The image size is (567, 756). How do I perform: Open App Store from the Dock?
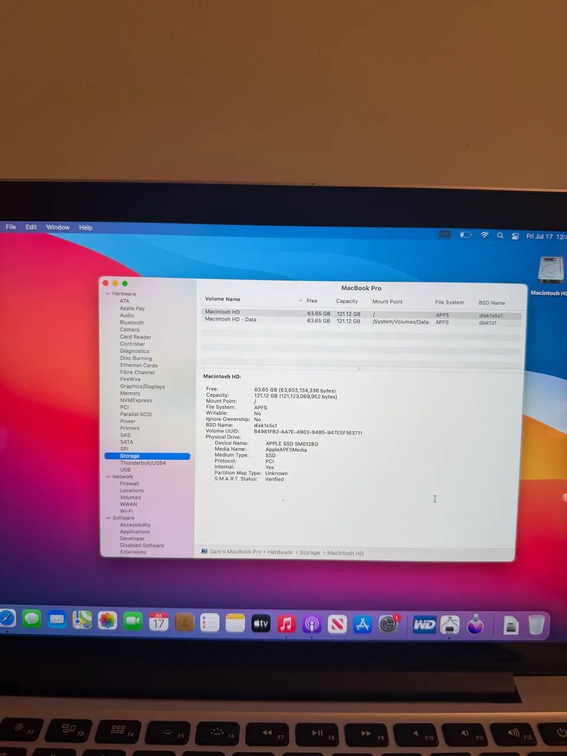(363, 625)
